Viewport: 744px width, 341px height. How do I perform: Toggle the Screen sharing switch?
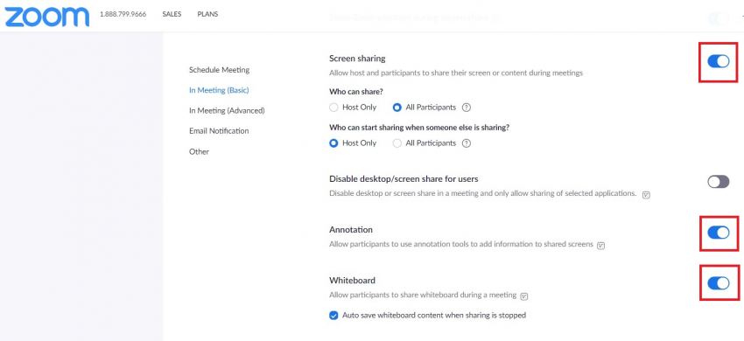pos(719,61)
